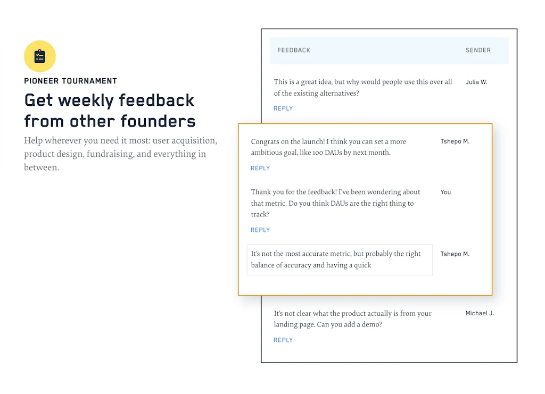The image size is (545, 394).
Task: Click Julia W.'s 'This is a great idea' feedback
Action: (x=362, y=88)
